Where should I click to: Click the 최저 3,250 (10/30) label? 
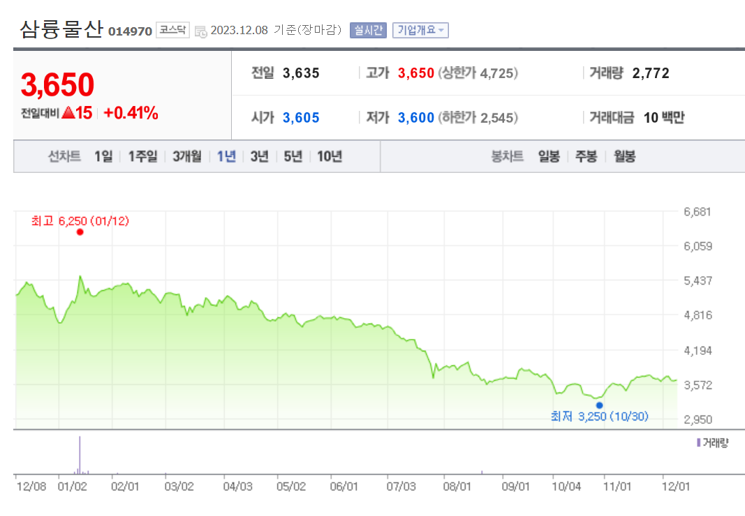600,416
